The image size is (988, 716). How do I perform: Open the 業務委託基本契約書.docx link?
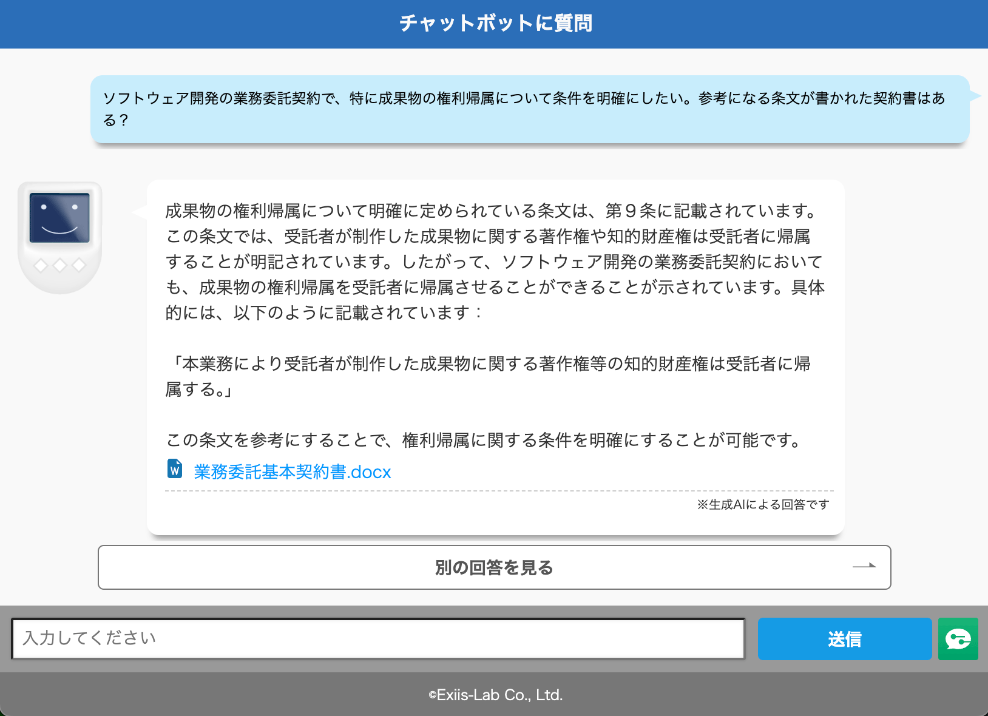292,471
